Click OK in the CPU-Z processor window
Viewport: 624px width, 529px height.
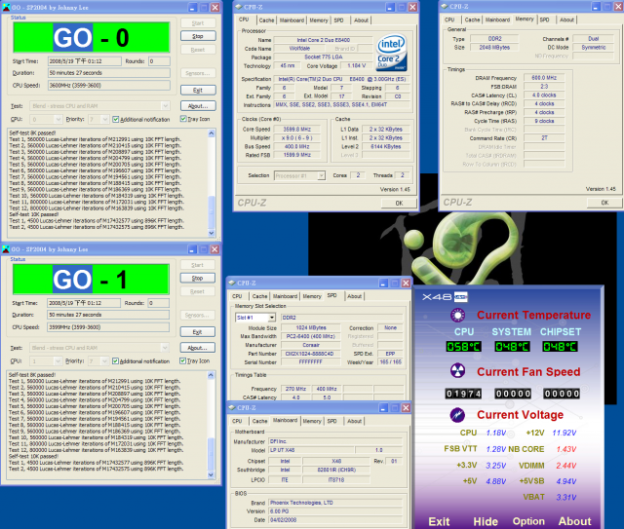pos(399,203)
